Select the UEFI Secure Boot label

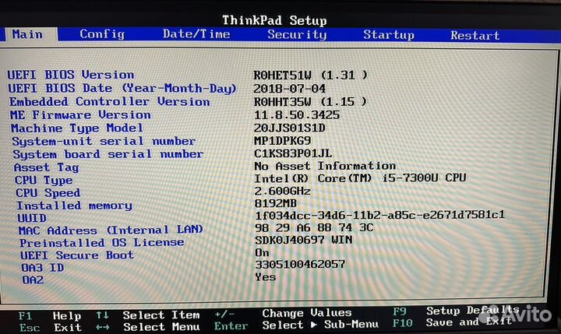(x=77, y=255)
